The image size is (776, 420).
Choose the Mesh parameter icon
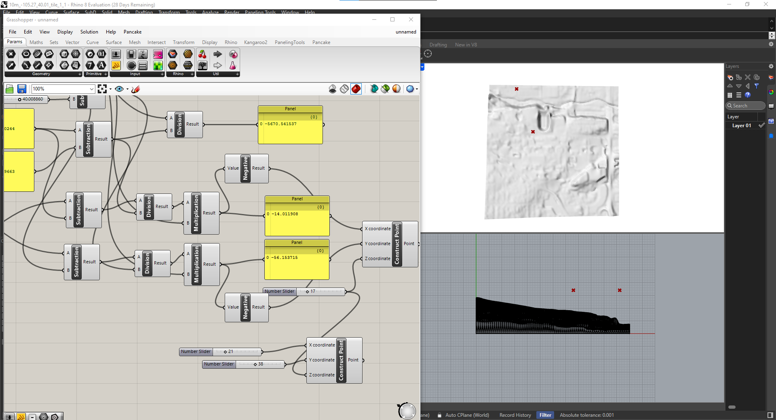coord(76,54)
